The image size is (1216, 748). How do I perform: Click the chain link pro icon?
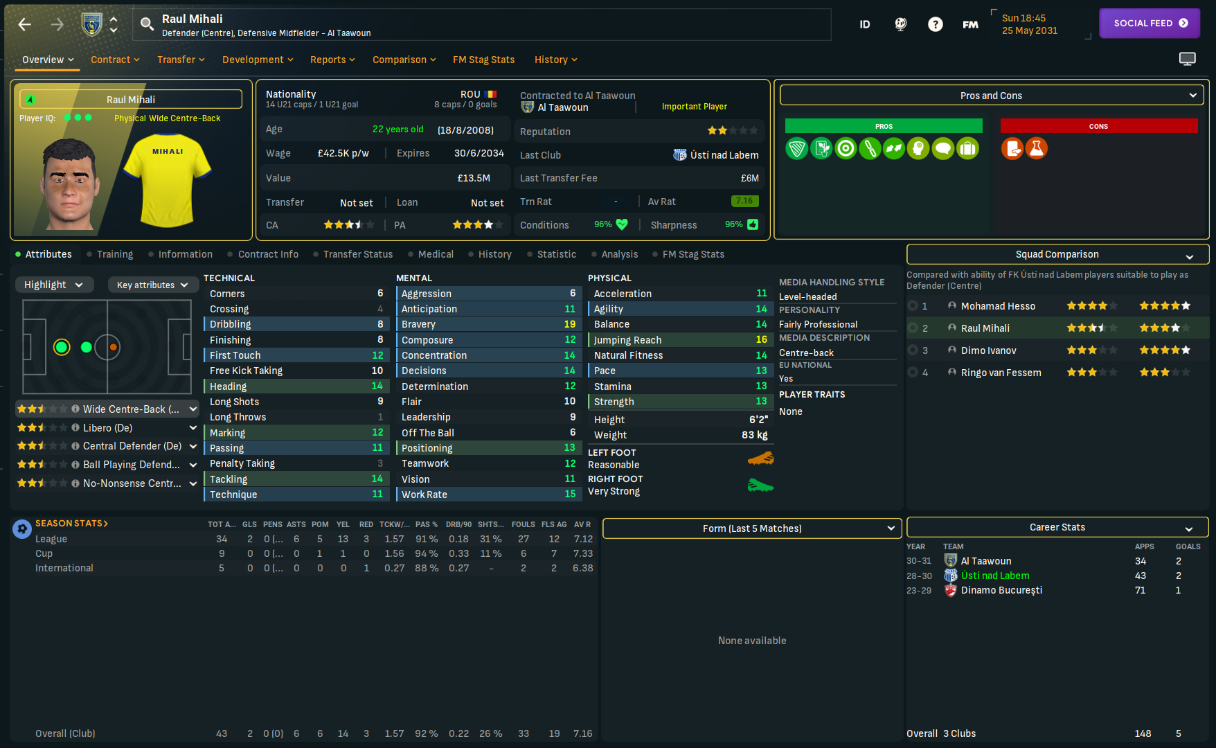[x=870, y=148]
